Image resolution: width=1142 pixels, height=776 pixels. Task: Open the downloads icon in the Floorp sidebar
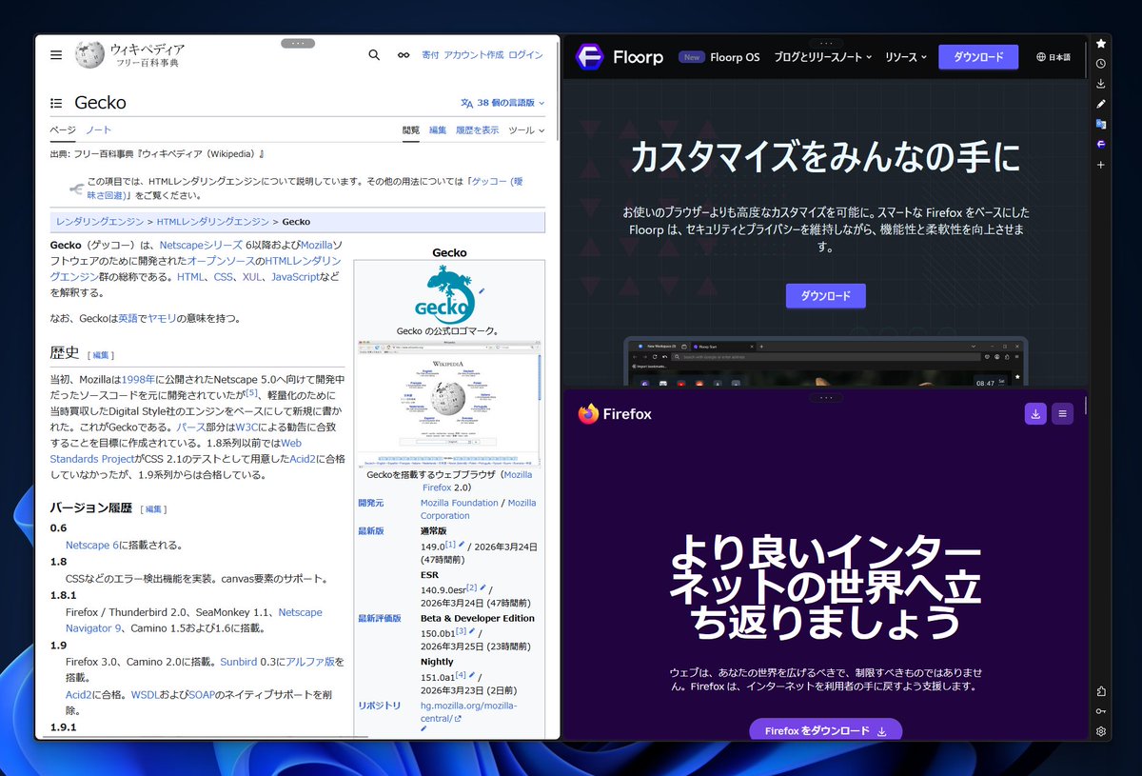click(1101, 83)
